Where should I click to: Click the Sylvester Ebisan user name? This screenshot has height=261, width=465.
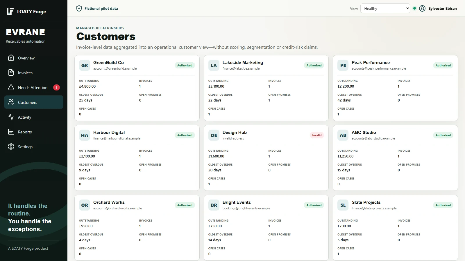tap(442, 8)
